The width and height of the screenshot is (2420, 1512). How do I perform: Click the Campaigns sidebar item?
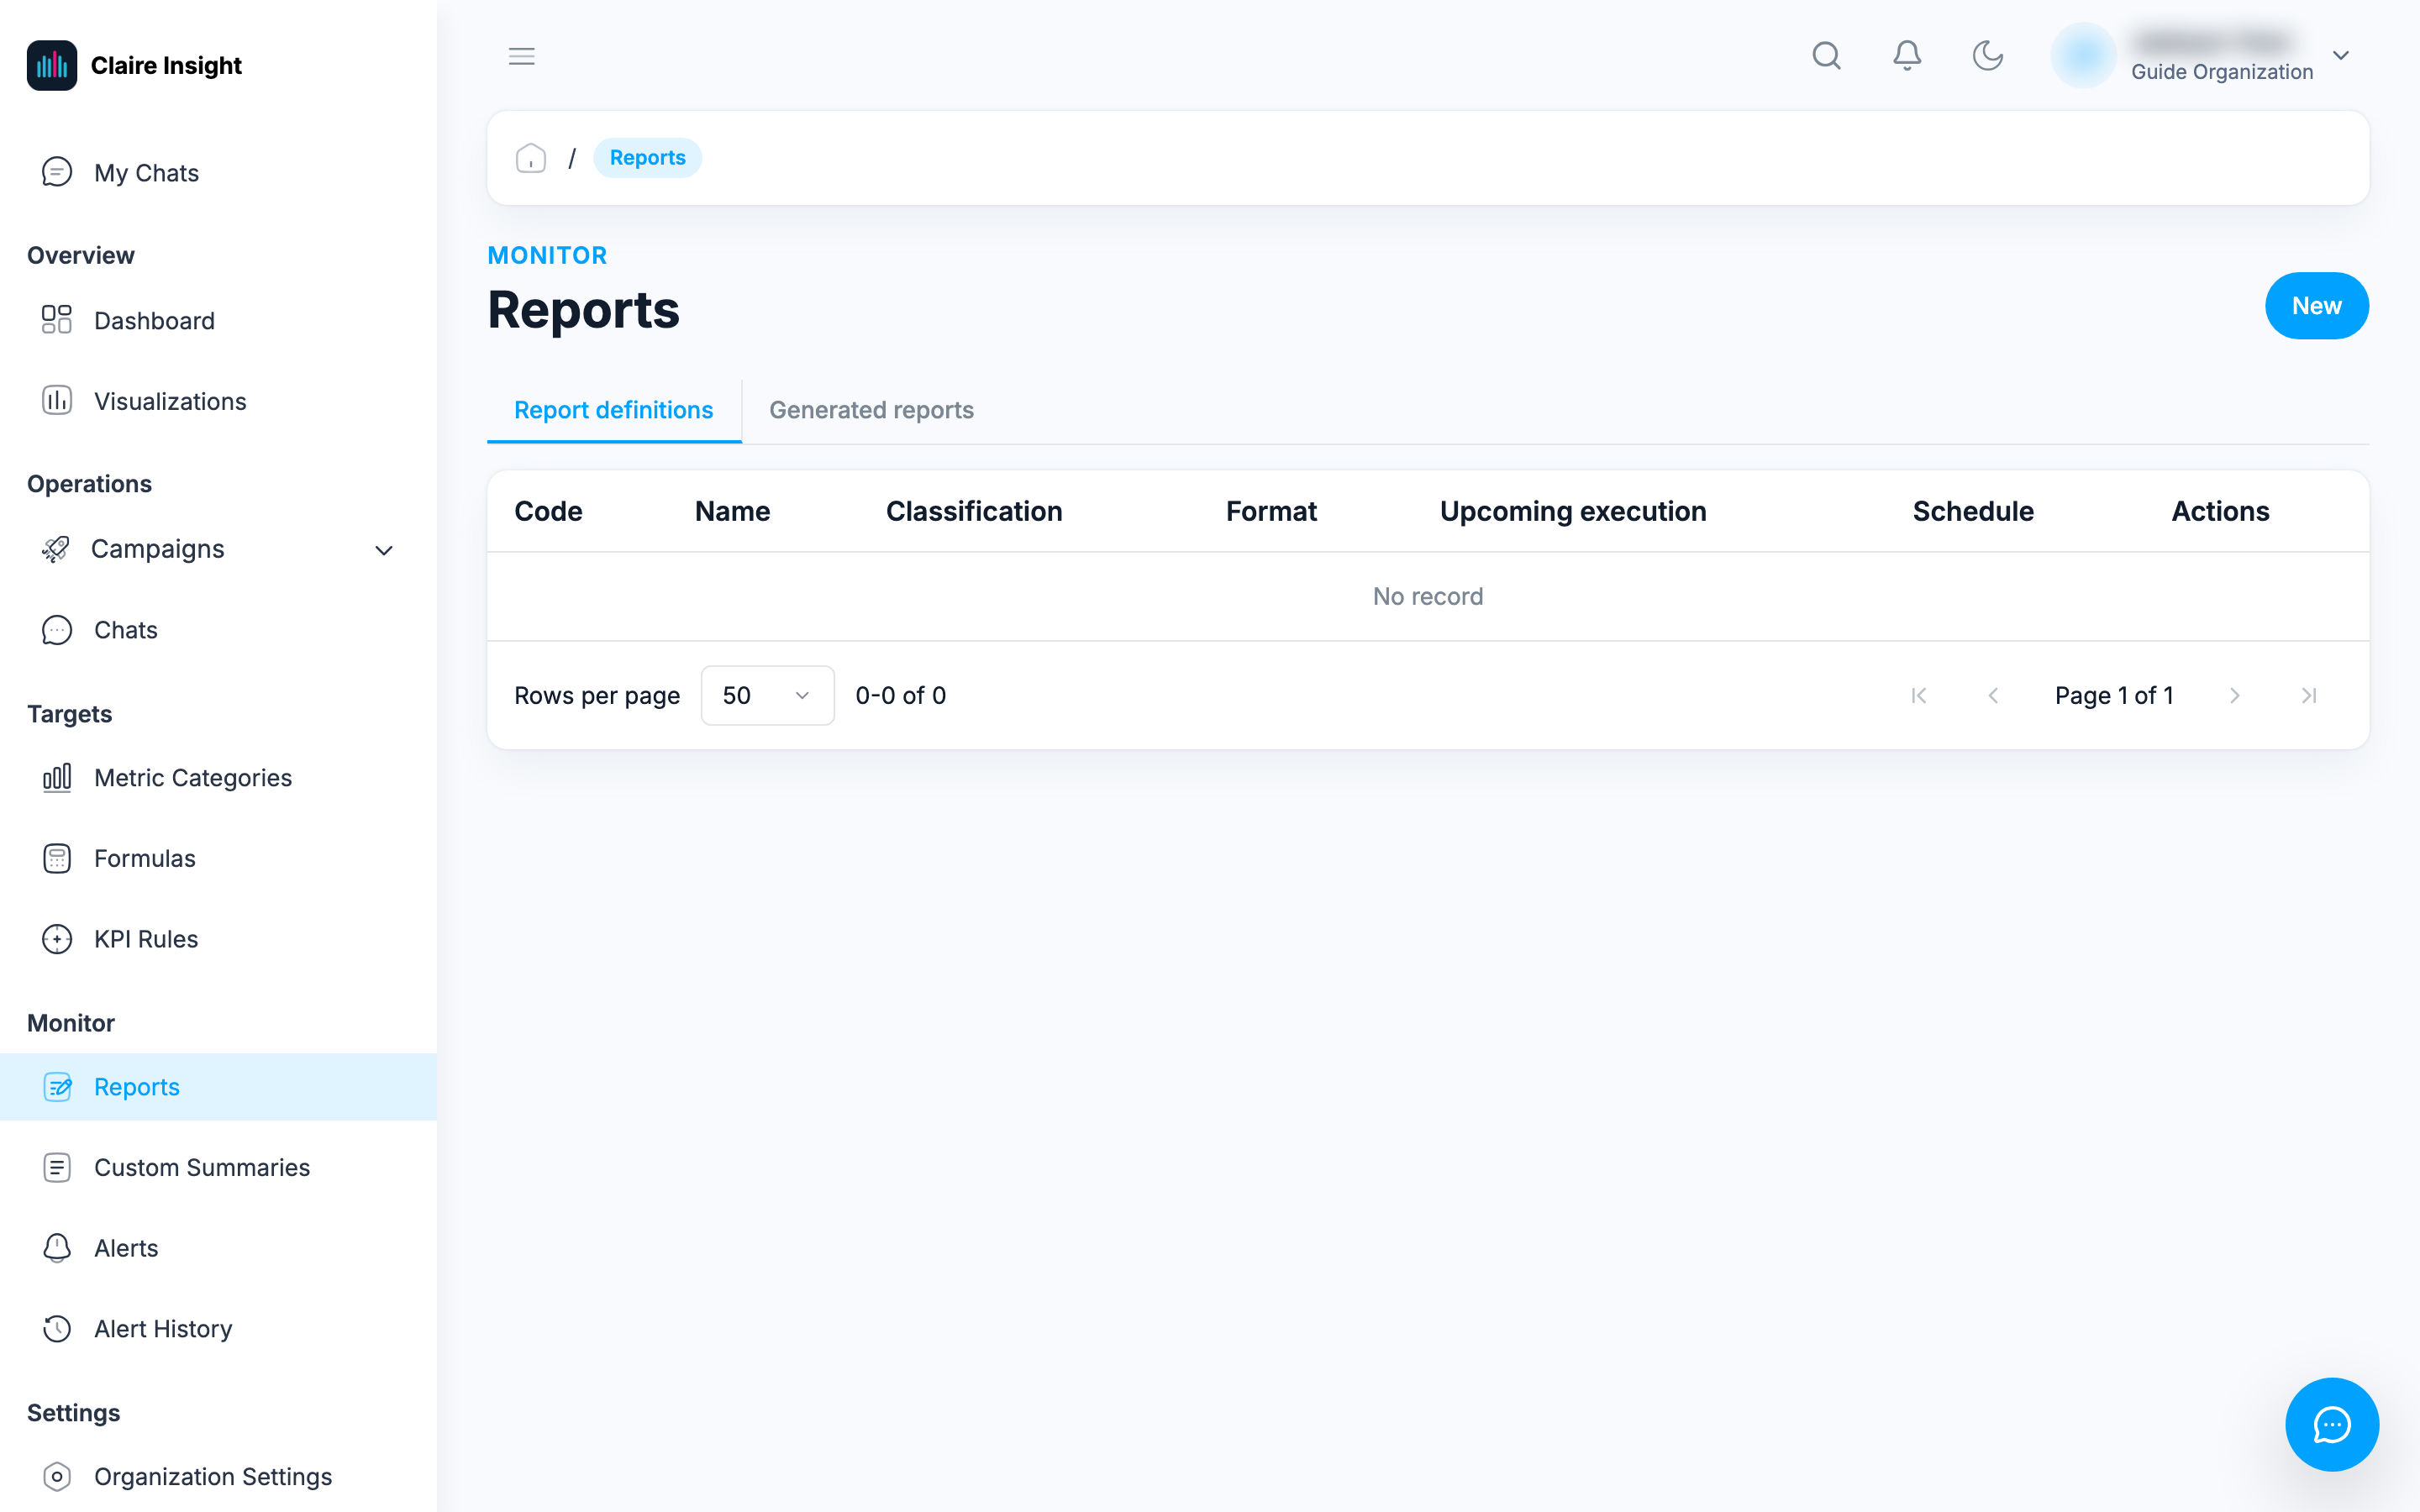(218, 550)
